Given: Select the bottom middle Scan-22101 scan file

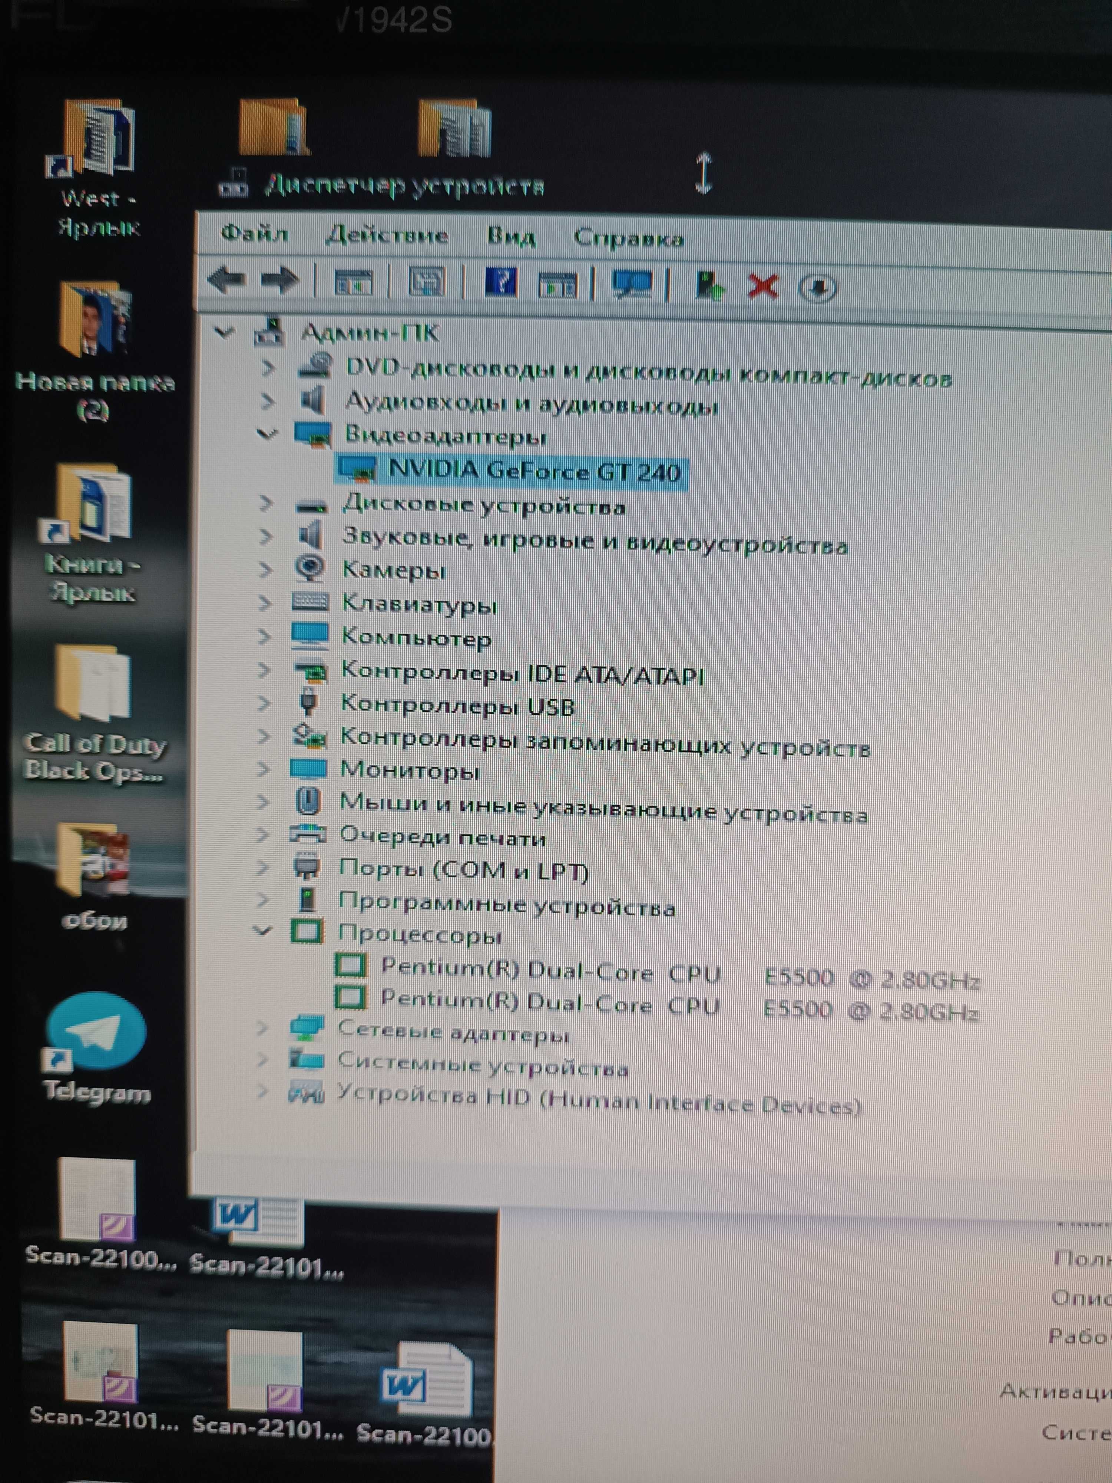Looking at the screenshot, I should 267,1384.
